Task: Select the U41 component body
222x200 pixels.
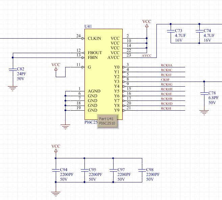Action: (x=103, y=74)
